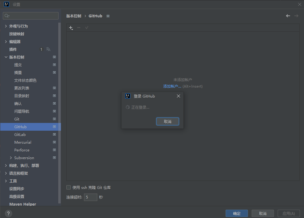Click the 连接超时 seconds field

(x=90, y=197)
